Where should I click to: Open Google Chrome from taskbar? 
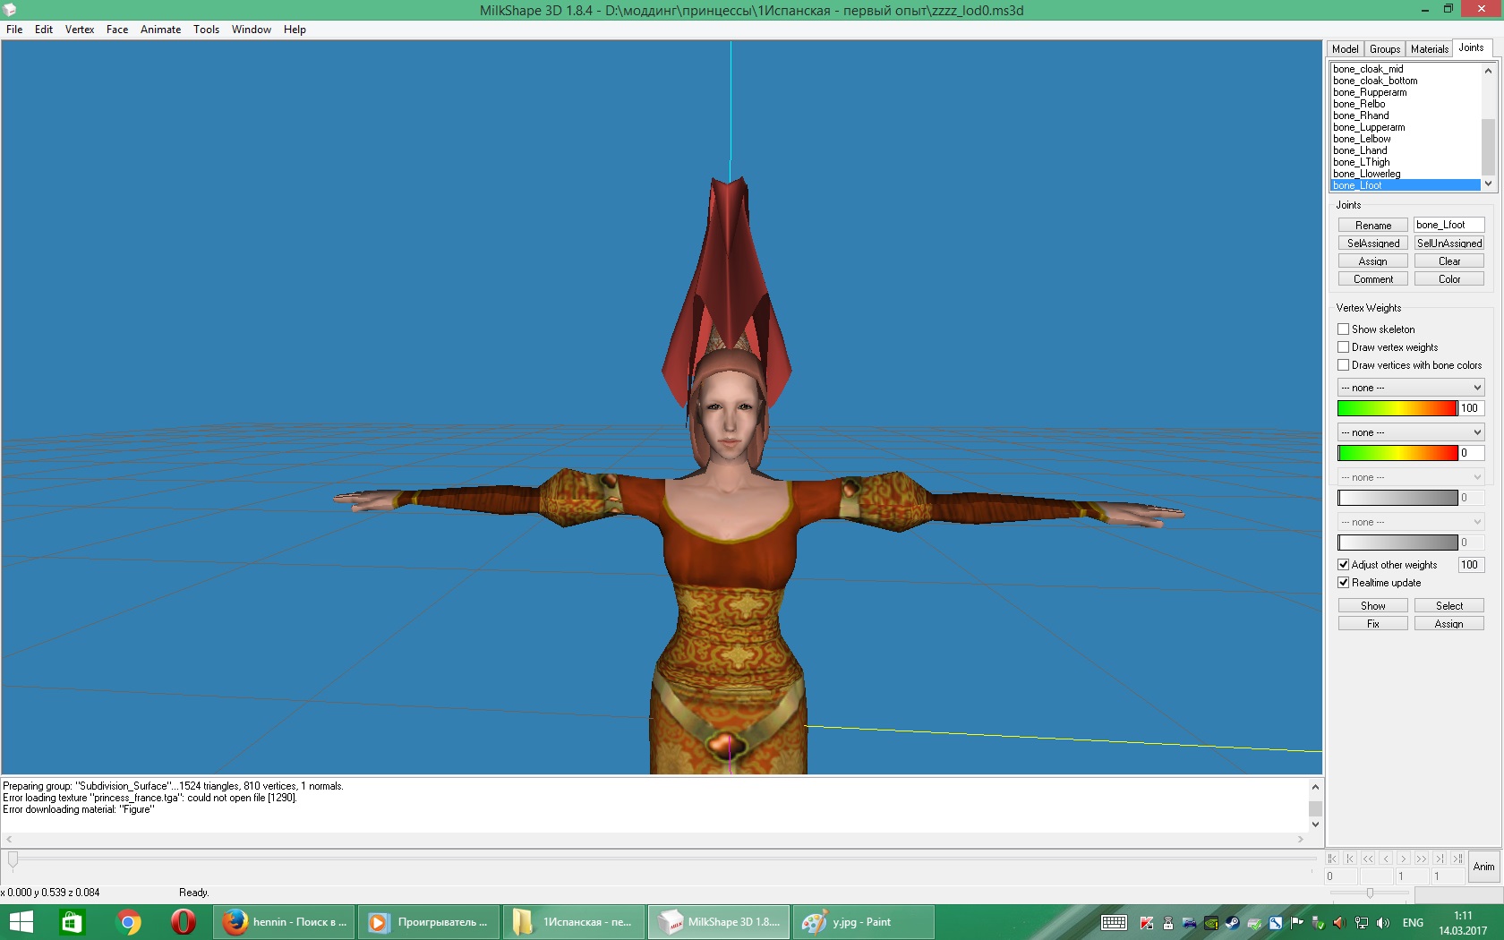128,922
